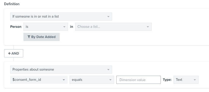Add a condition with the + AND button
Screen dimensions: 209x92
tap(14, 53)
